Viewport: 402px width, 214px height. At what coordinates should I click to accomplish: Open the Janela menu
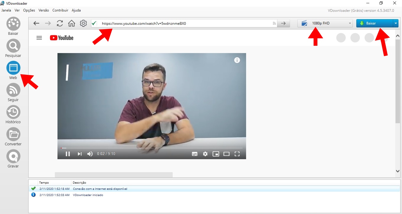[6, 10]
